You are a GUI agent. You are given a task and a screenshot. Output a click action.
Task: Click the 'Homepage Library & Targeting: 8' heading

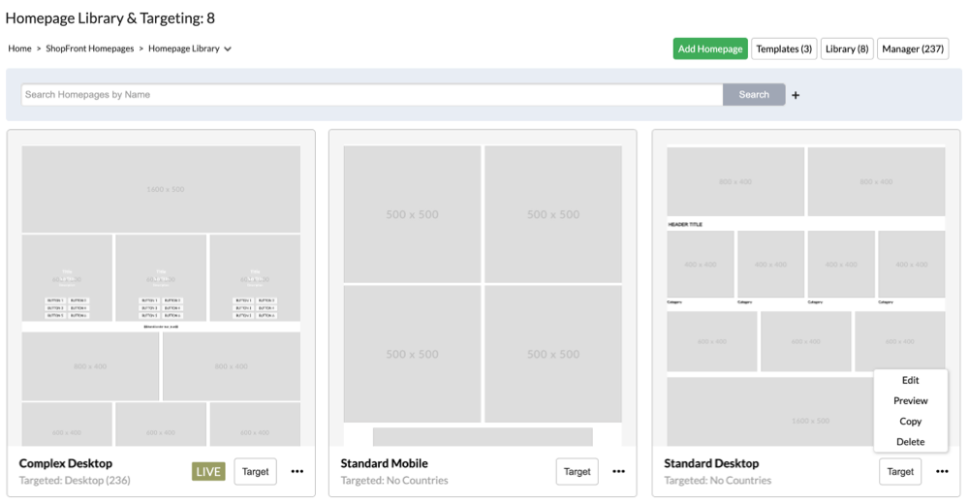point(110,18)
